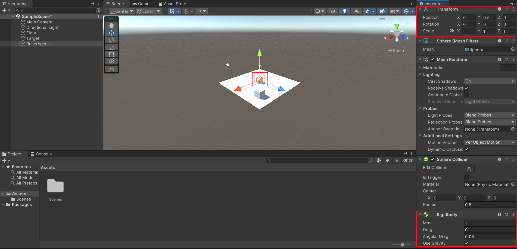Image resolution: width=517 pixels, height=249 pixels.
Task: Open the Light Probes dropdown
Action: pyautogui.click(x=489, y=115)
